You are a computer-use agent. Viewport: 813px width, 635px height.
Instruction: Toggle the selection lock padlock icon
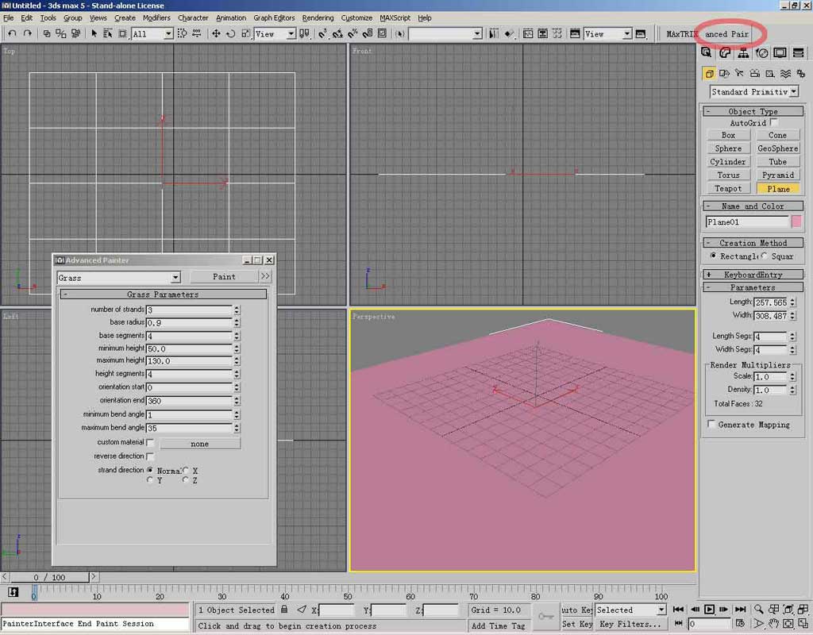tap(283, 610)
